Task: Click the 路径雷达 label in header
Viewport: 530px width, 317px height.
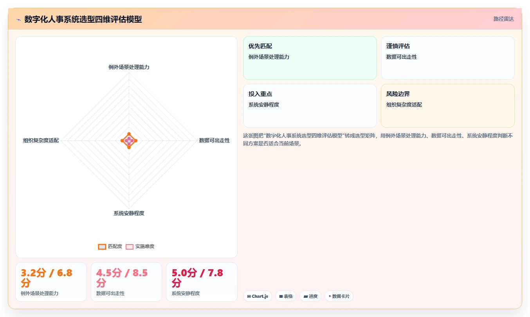Action: pyautogui.click(x=503, y=19)
